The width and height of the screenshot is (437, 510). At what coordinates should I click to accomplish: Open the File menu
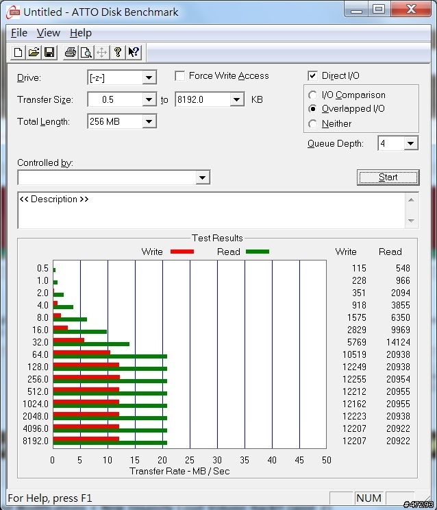coord(19,33)
